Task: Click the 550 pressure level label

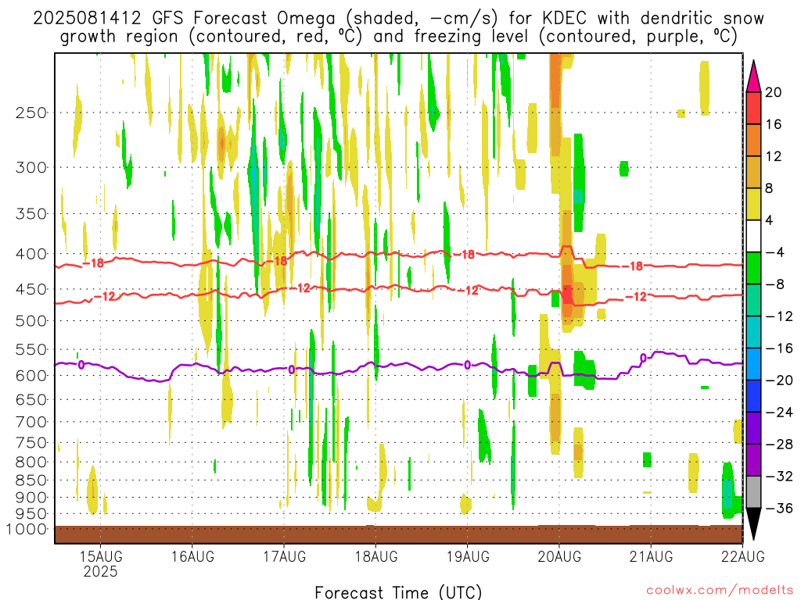Action: 31,349
